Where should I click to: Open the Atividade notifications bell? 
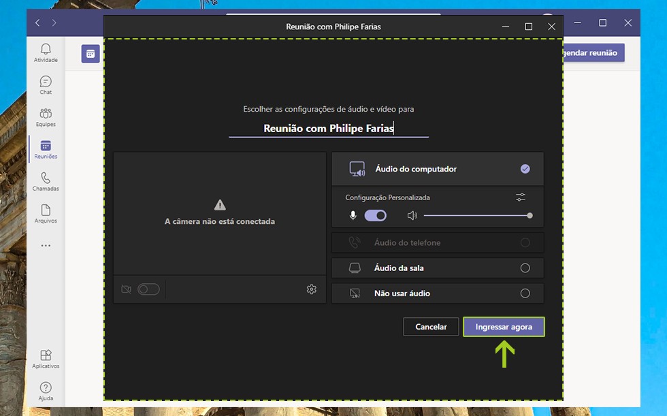[x=46, y=52]
